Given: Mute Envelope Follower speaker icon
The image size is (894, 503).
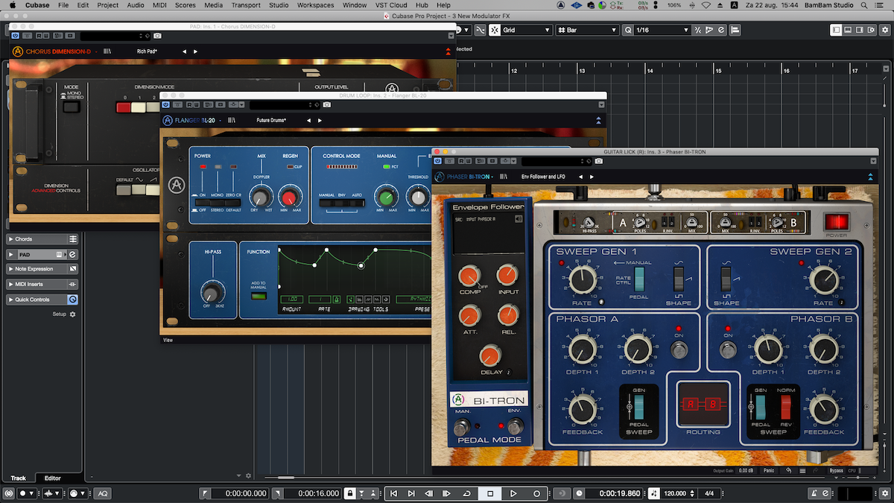Looking at the screenshot, I should pyautogui.click(x=518, y=219).
